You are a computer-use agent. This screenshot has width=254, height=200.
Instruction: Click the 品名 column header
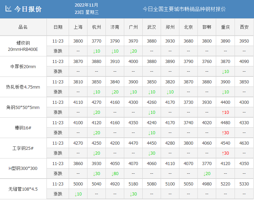(23, 27)
